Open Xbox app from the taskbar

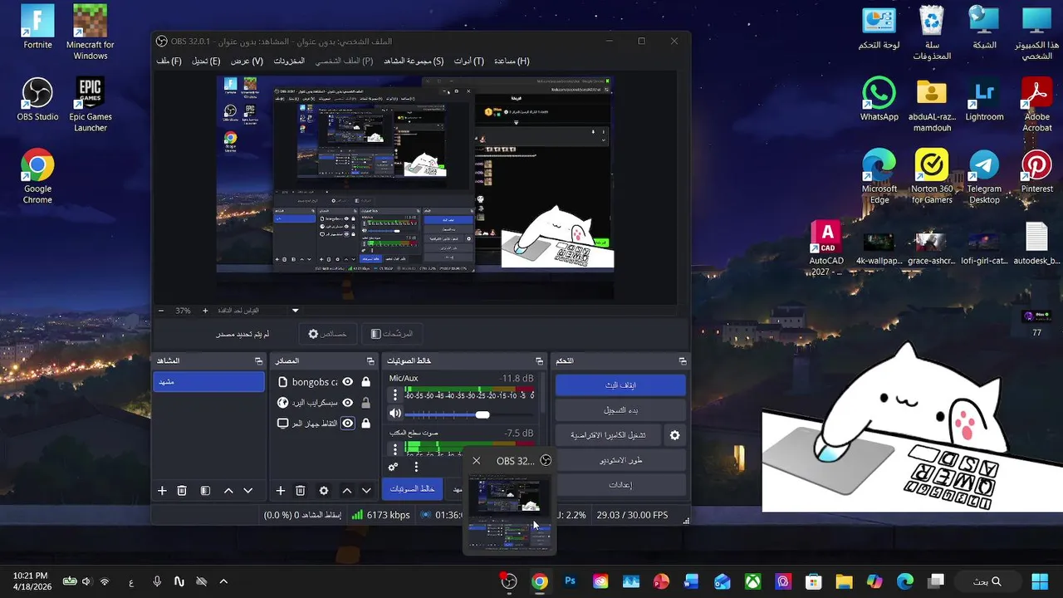point(752,581)
